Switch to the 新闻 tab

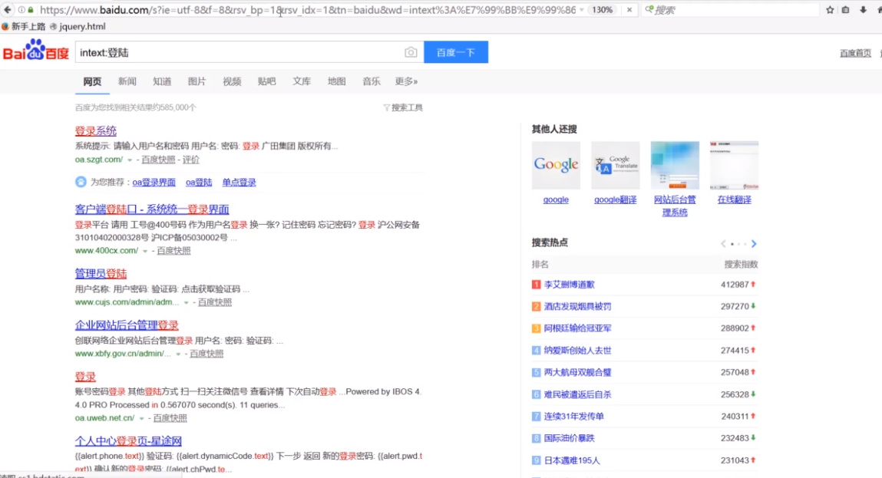tap(127, 81)
